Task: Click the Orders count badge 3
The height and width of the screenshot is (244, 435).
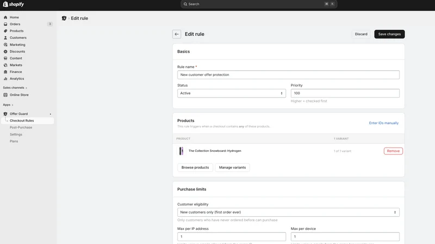Action: [x=50, y=24]
